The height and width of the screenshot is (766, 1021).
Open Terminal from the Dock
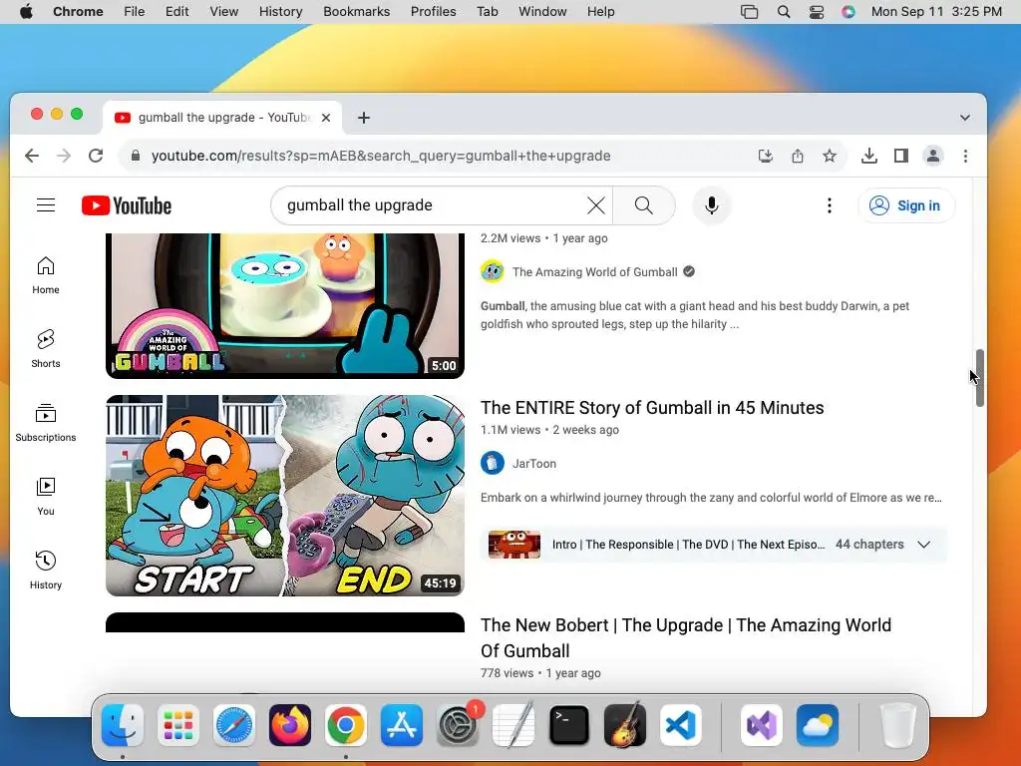(569, 725)
